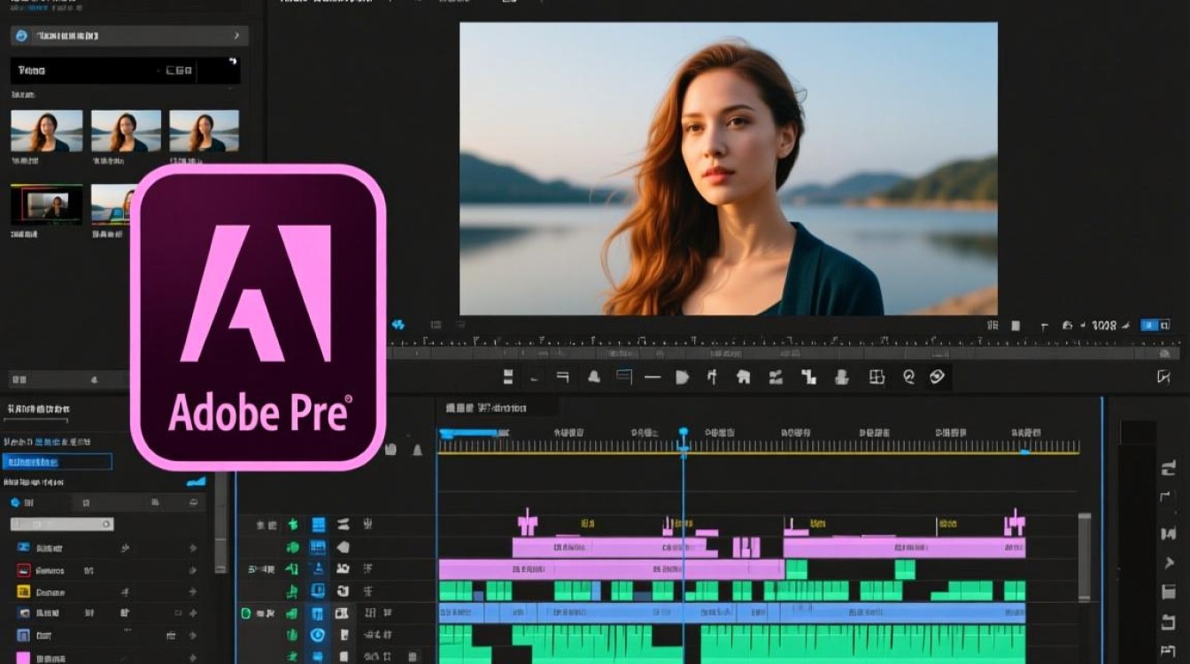Image resolution: width=1190 pixels, height=664 pixels.
Task: Click the scrollbar beside the lower-left list
Action: (221, 522)
